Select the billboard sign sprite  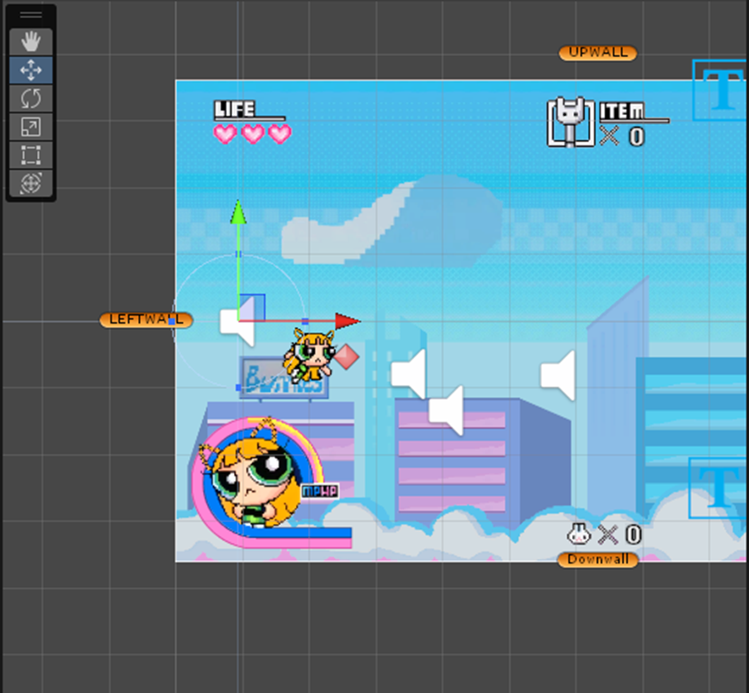pos(284,378)
